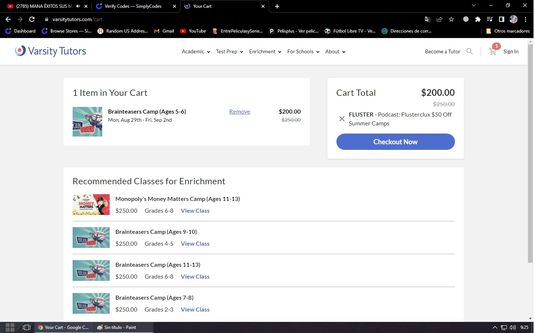Click the browser forward arrow
Screen dimensions: 535x333
[20, 19]
